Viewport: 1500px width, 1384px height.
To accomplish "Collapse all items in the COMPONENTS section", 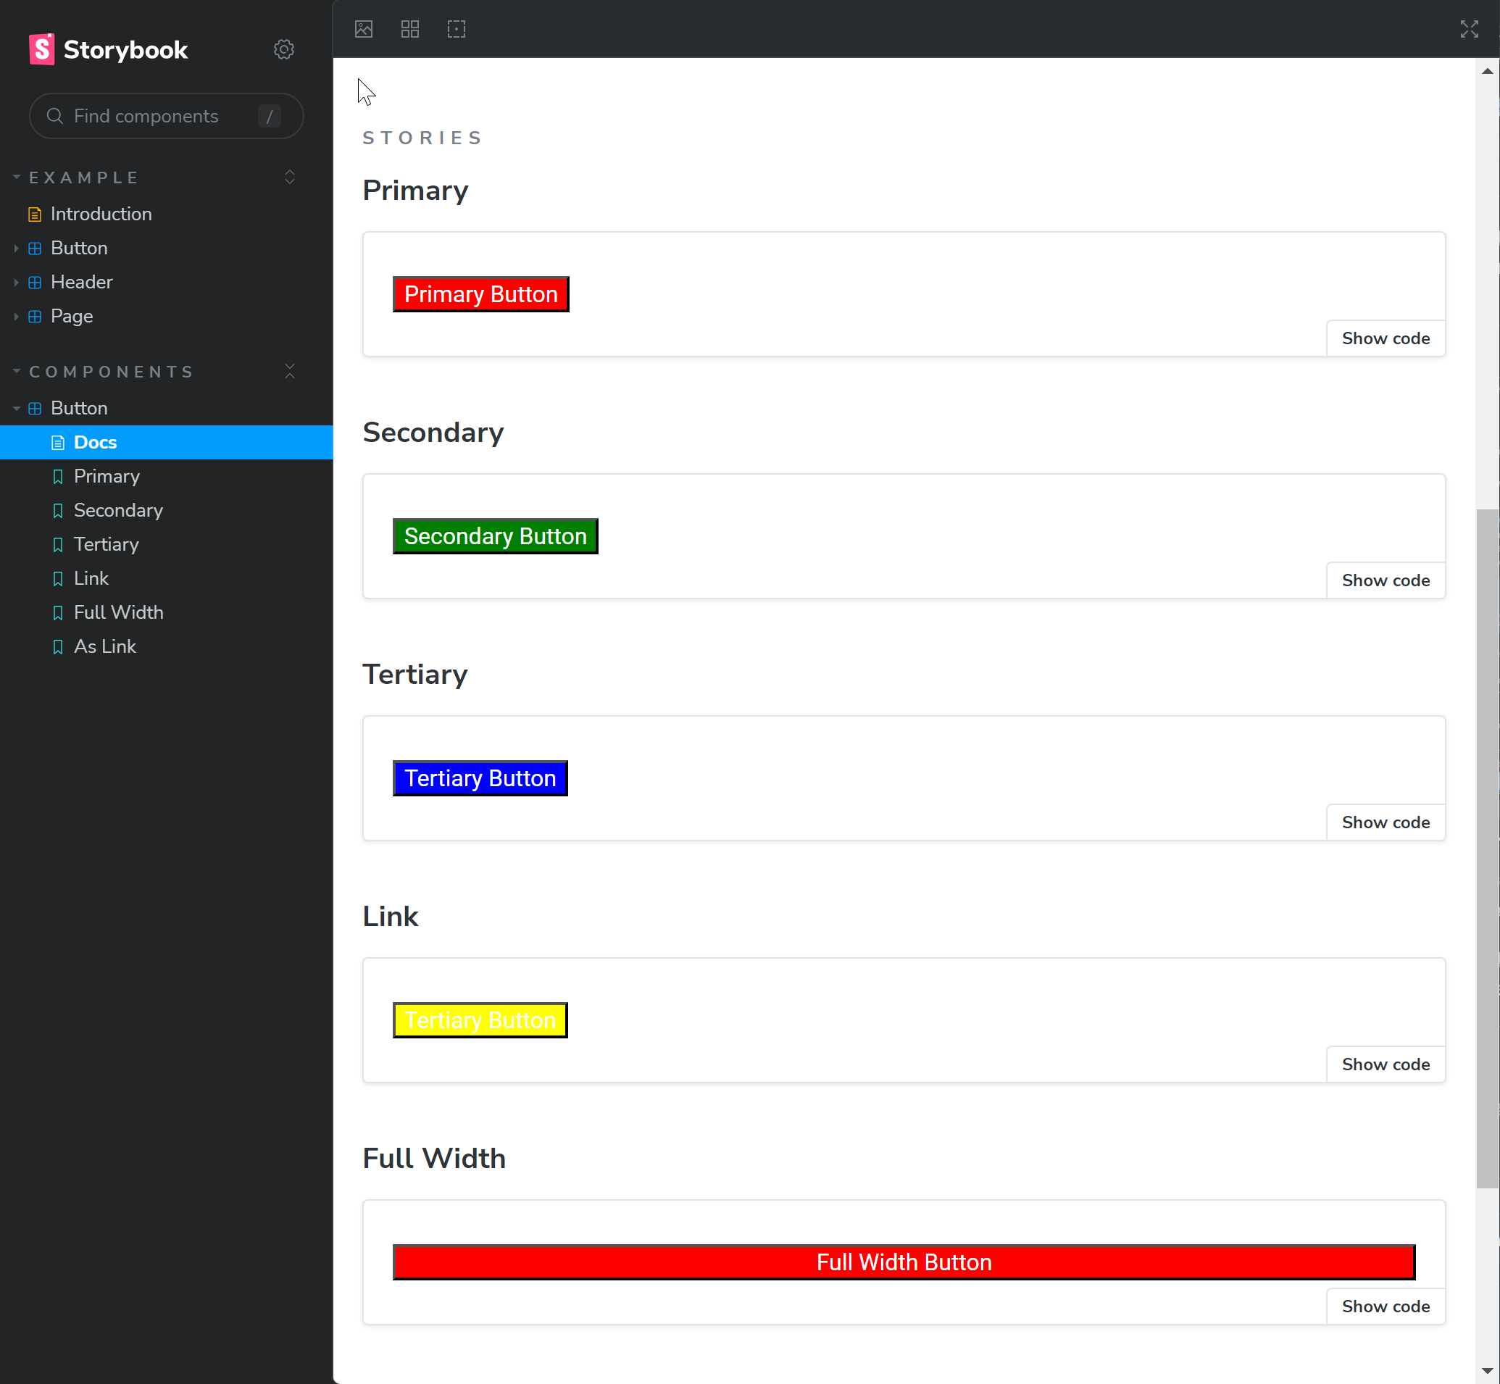I will pyautogui.click(x=290, y=372).
